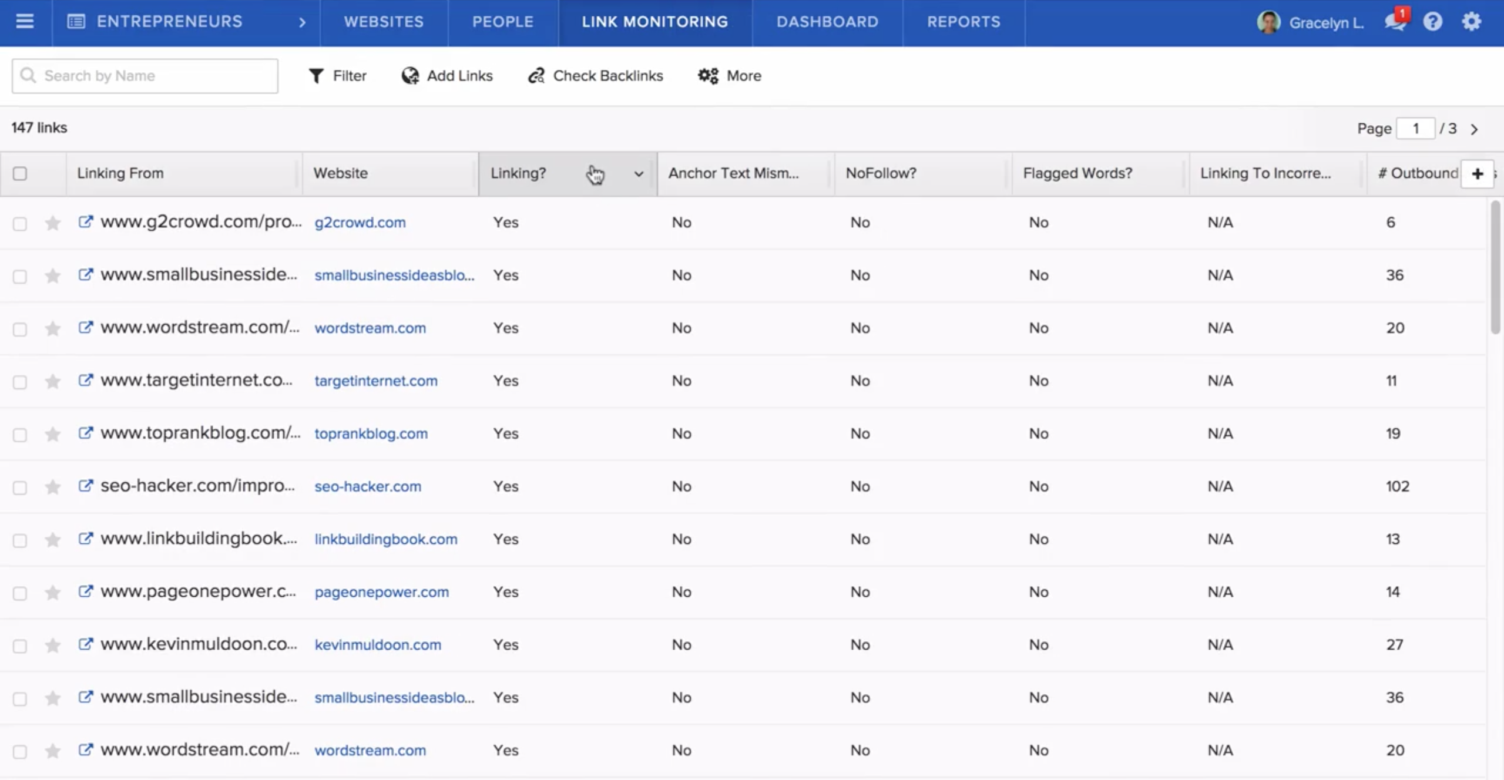The height and width of the screenshot is (780, 1504).
Task: Check the toprankblog.com row checkbox
Action: (x=20, y=435)
